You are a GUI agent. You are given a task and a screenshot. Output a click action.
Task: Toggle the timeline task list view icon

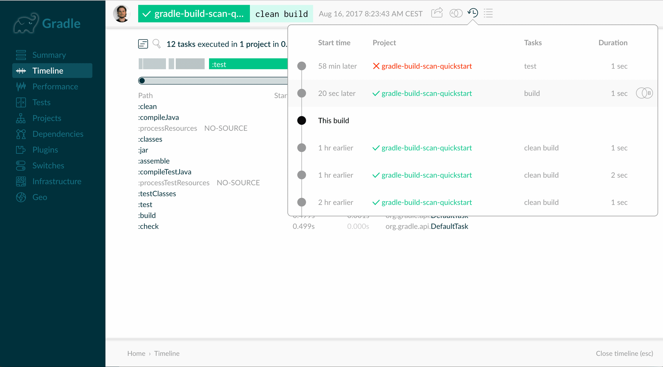143,44
